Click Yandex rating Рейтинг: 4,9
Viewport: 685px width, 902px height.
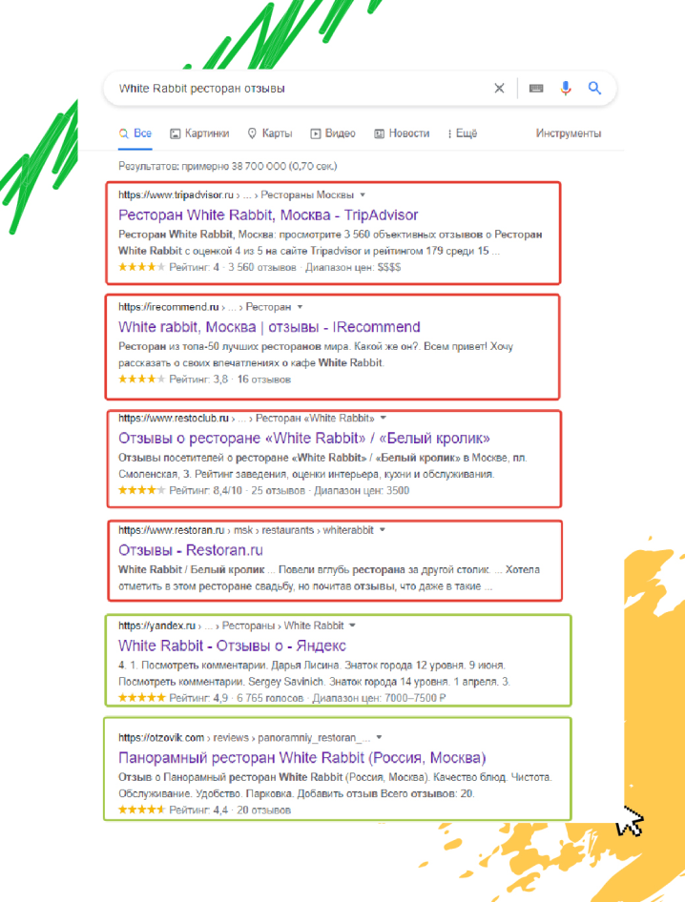pos(174,698)
